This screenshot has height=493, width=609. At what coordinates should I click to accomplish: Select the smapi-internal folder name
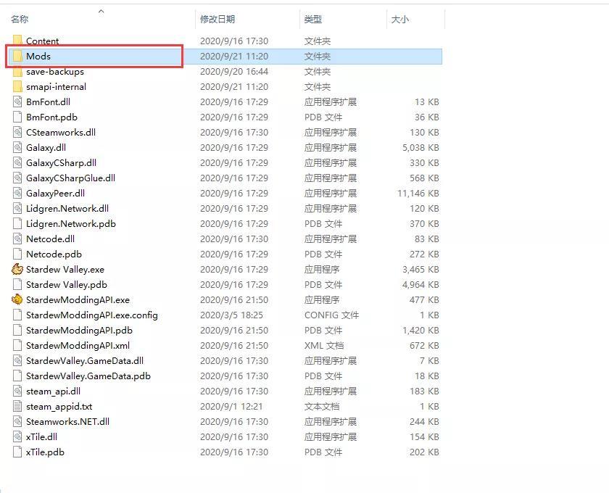[x=57, y=86]
